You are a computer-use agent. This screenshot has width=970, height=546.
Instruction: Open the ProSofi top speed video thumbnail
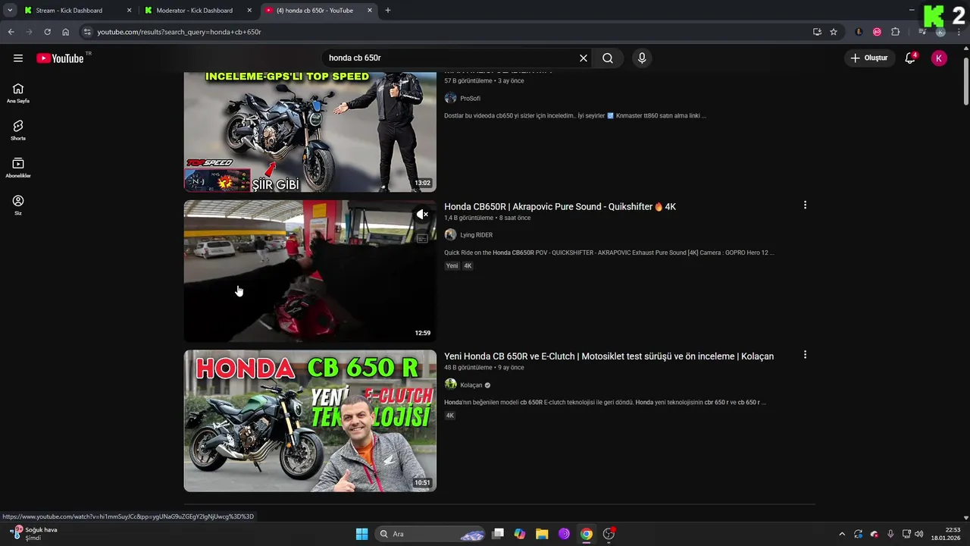310,132
